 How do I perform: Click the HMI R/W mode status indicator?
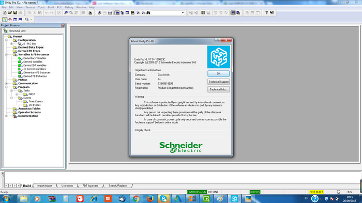tap(197, 192)
